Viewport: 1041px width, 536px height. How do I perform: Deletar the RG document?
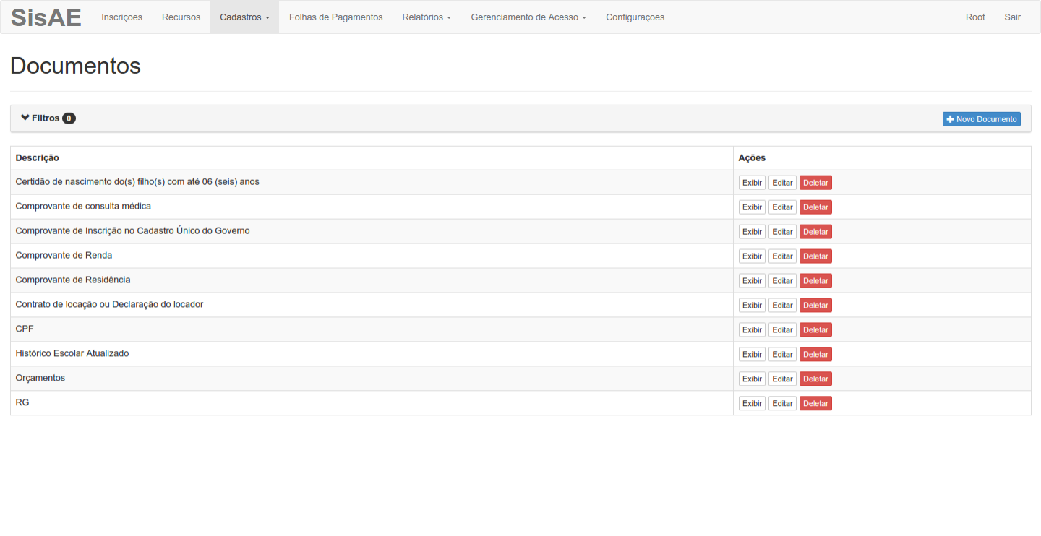pos(815,404)
